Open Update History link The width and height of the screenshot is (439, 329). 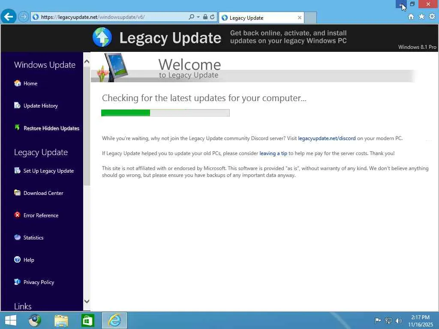(41, 106)
